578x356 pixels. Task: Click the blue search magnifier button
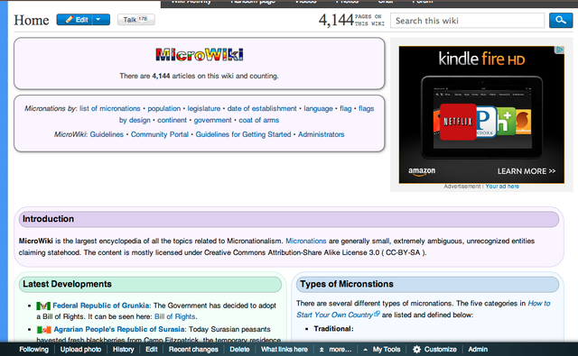point(560,20)
